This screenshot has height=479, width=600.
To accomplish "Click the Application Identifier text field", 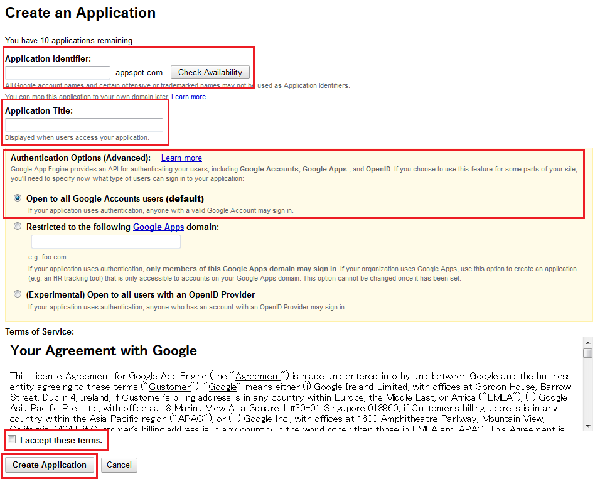I will [x=58, y=72].
